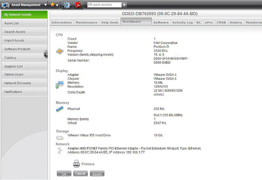The width and height of the screenshot is (262, 180).
Task: Click the 2047 Mb virtual memory value
Action: 160,123
